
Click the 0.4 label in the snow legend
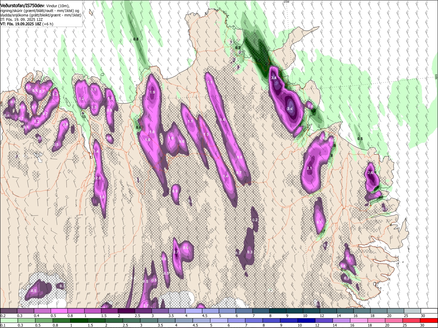coord(37,315)
